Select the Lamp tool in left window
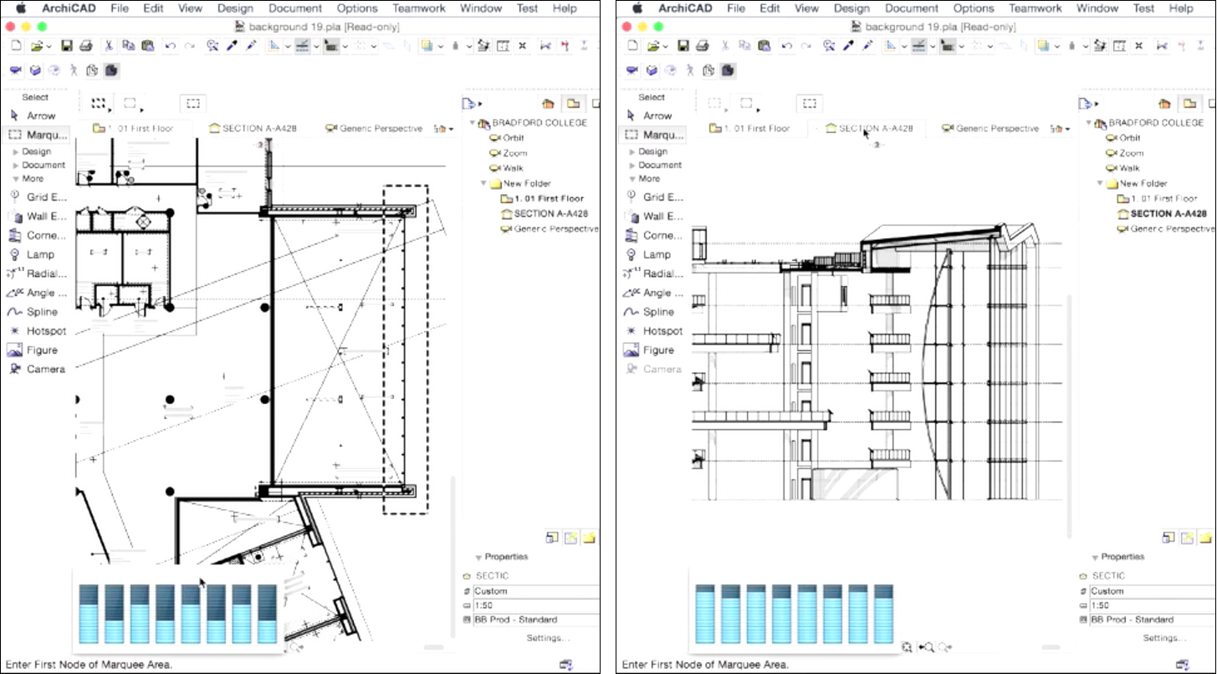 coord(32,254)
